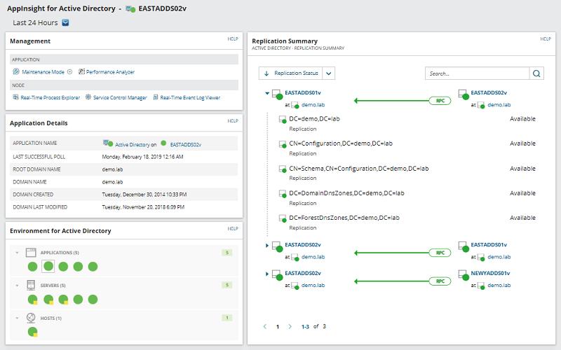Click the Service Control Manager gear icon
Screen dimensions: 561x350
pyautogui.click(x=88, y=97)
